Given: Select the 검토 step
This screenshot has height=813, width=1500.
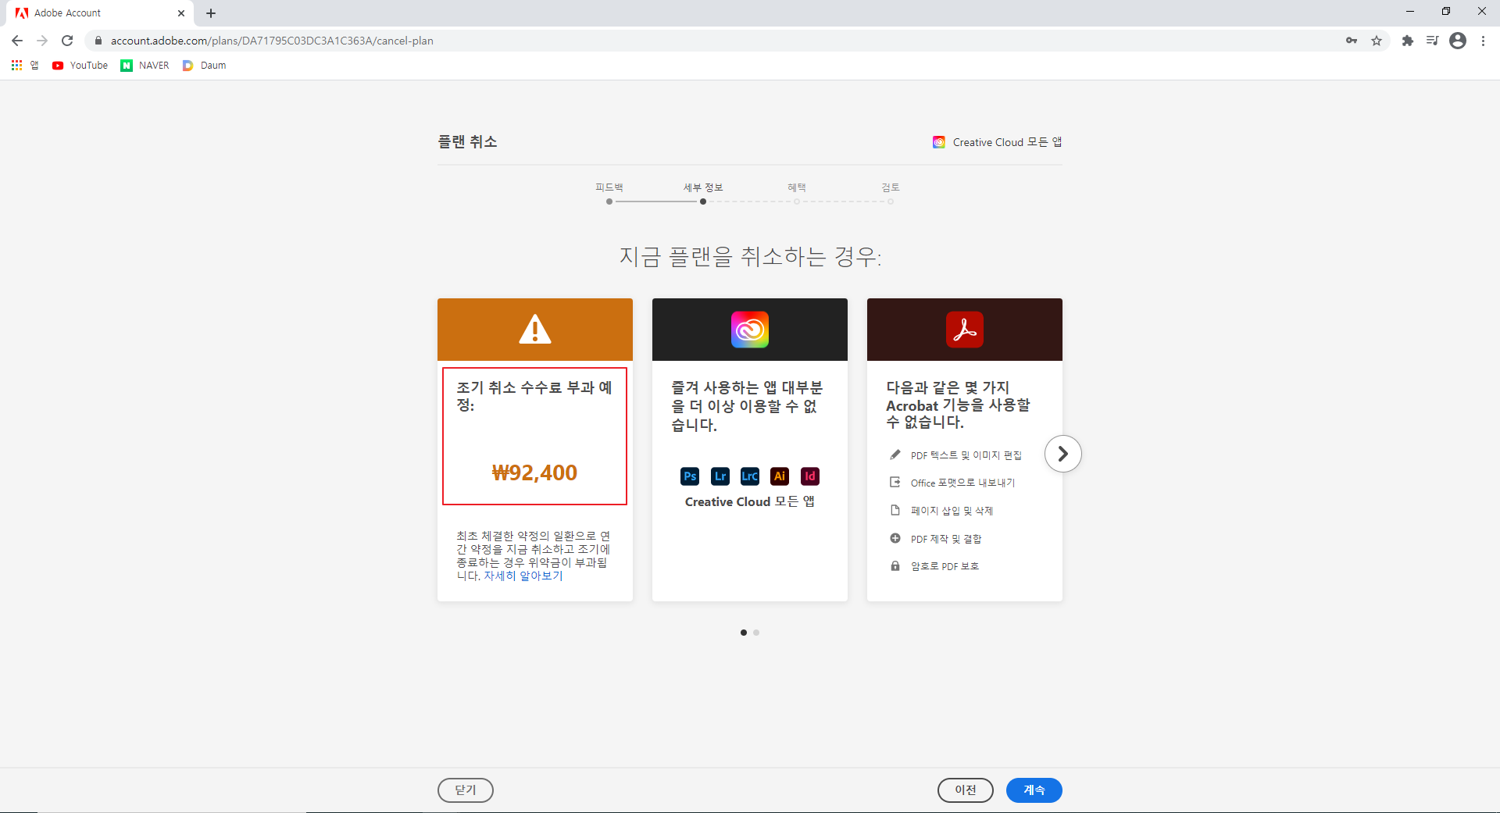Looking at the screenshot, I should tap(891, 192).
